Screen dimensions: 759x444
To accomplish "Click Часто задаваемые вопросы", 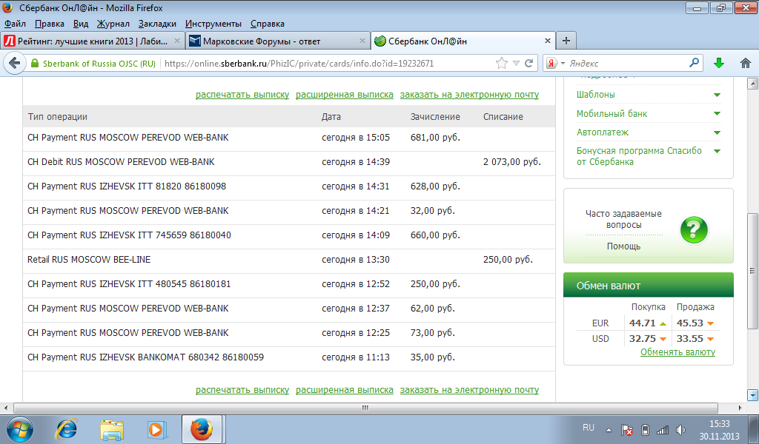I will tap(623, 219).
